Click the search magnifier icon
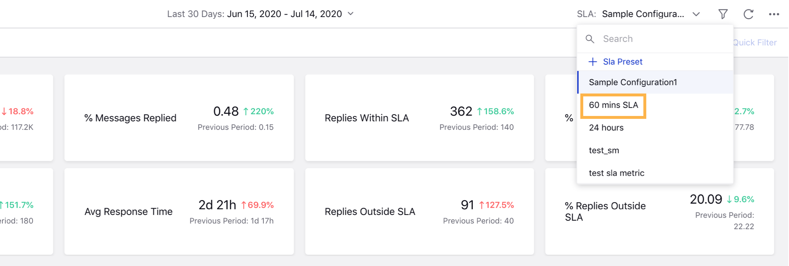Viewport: 789px width, 266px height. click(590, 39)
